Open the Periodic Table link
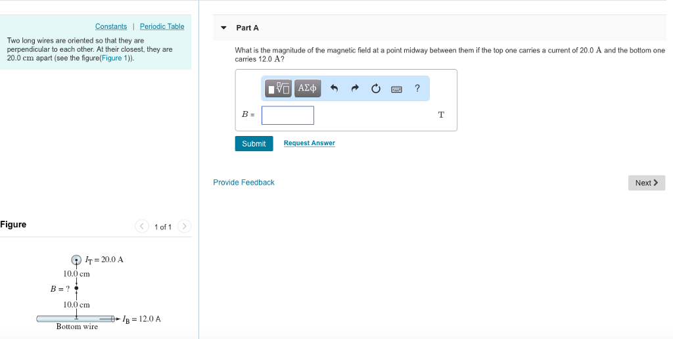This screenshot has height=339, width=673. [x=162, y=26]
